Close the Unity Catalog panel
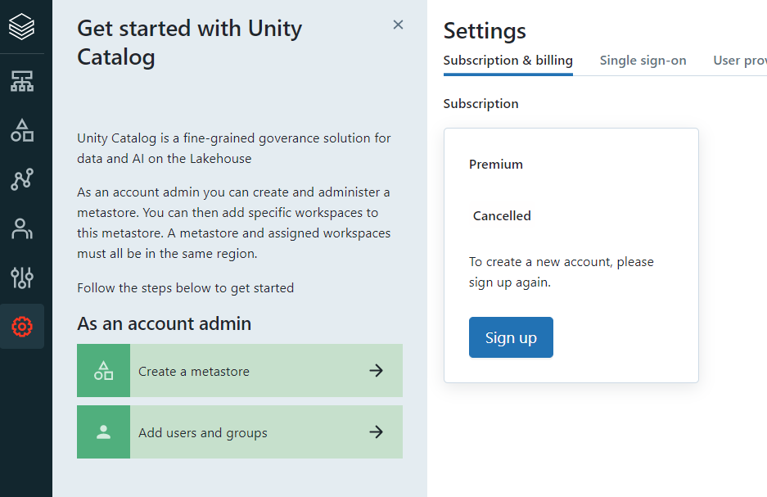Screen dimensions: 767x497 point(398,25)
